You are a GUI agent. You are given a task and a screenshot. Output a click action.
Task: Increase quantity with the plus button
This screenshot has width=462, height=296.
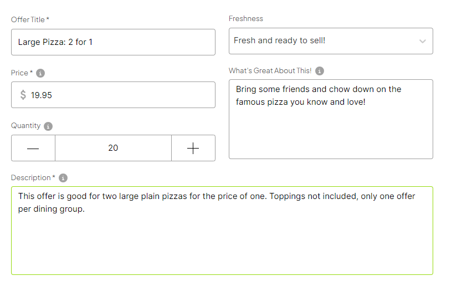193,148
